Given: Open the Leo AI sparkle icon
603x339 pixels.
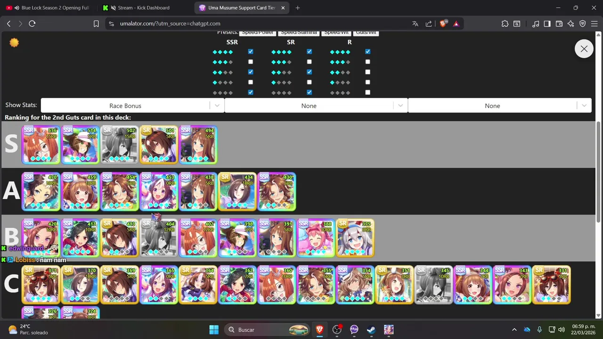Looking at the screenshot, I should point(571,24).
